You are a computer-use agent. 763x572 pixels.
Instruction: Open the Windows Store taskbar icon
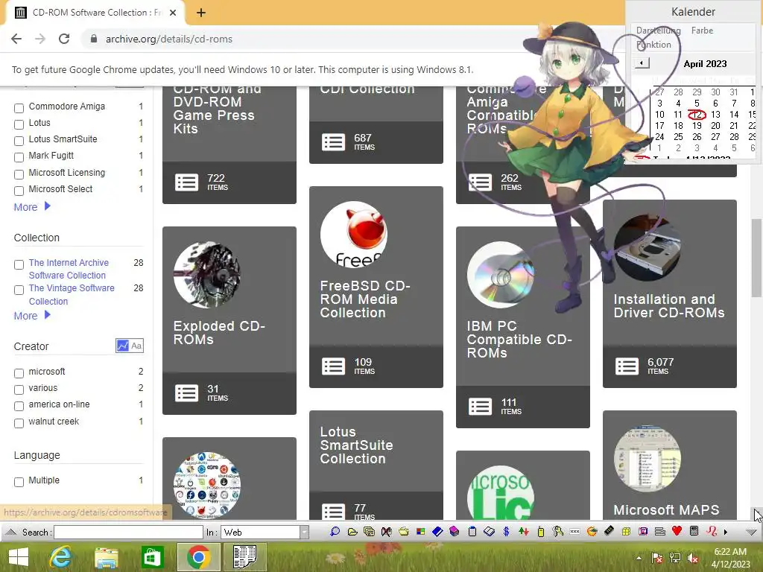coord(152,557)
